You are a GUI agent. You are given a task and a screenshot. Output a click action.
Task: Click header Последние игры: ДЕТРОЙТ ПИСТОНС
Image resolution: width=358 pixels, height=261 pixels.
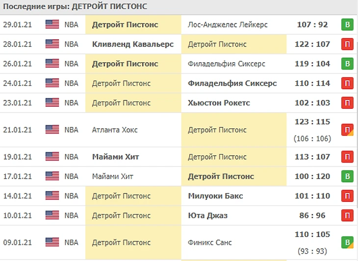pos(75,7)
